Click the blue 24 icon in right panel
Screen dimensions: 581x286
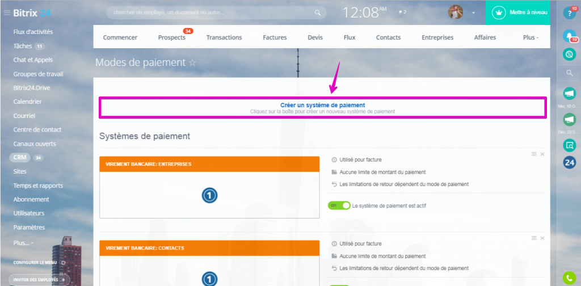coord(569,163)
